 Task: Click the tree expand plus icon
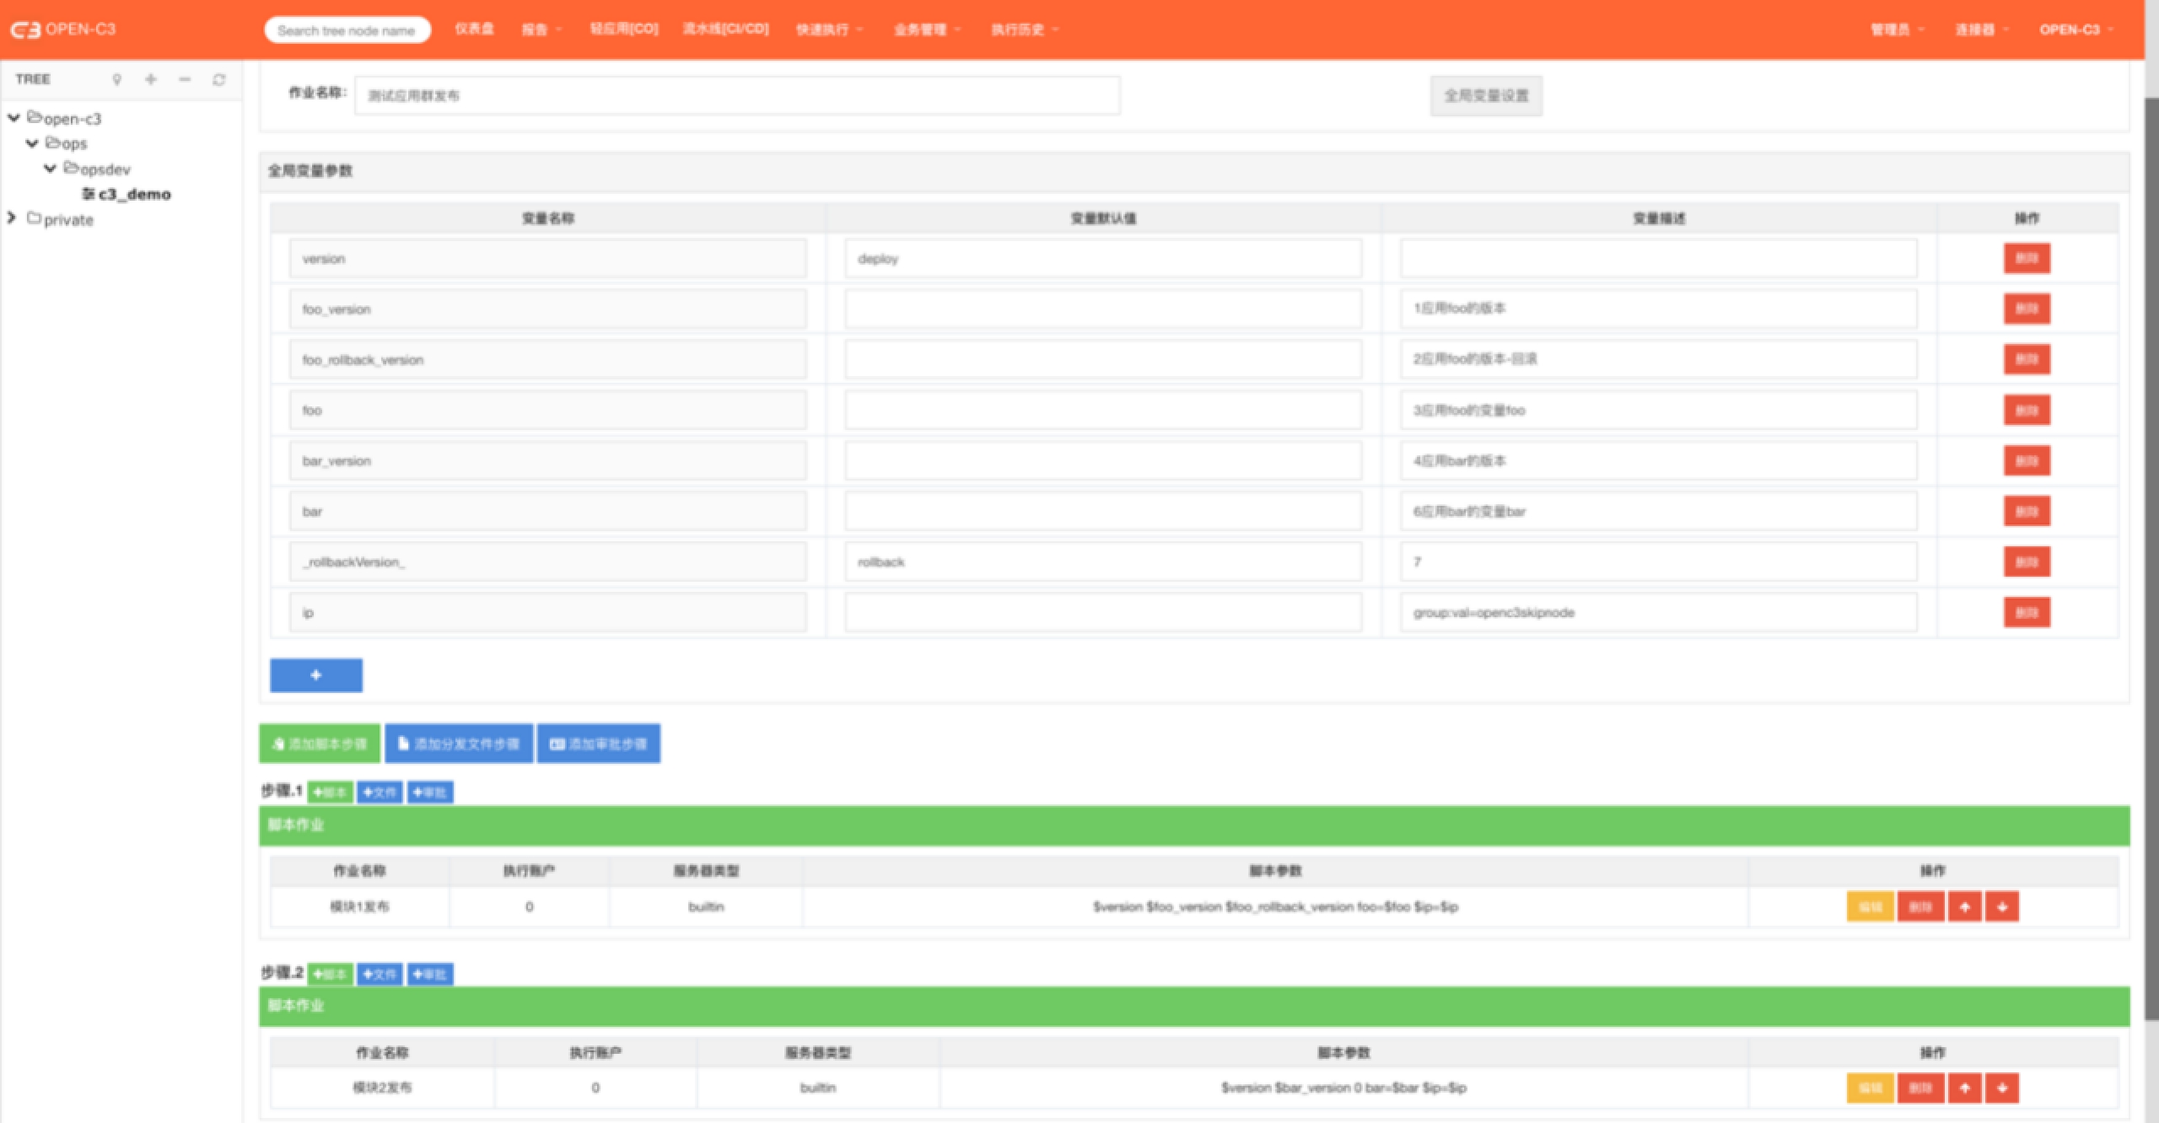pyautogui.click(x=151, y=79)
